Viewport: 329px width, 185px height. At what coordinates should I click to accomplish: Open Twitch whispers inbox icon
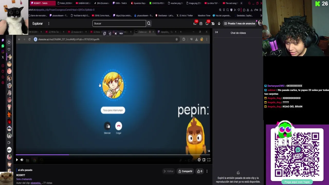201,23
